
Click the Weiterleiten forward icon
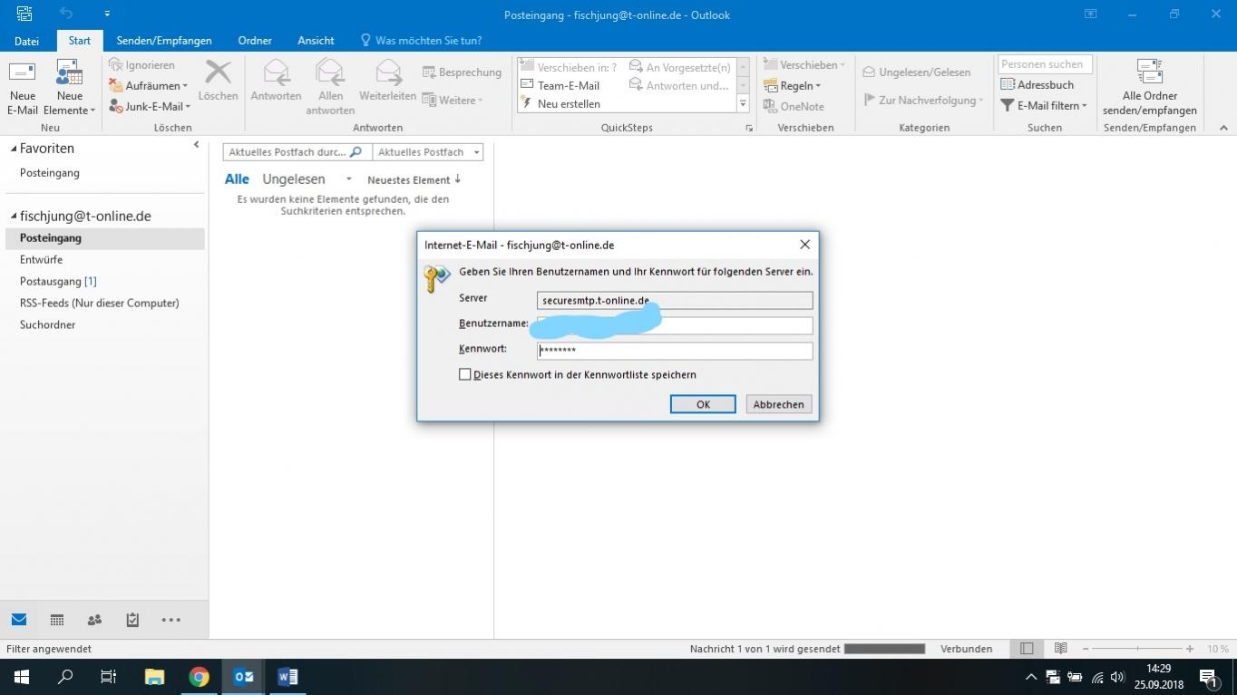pos(388,72)
